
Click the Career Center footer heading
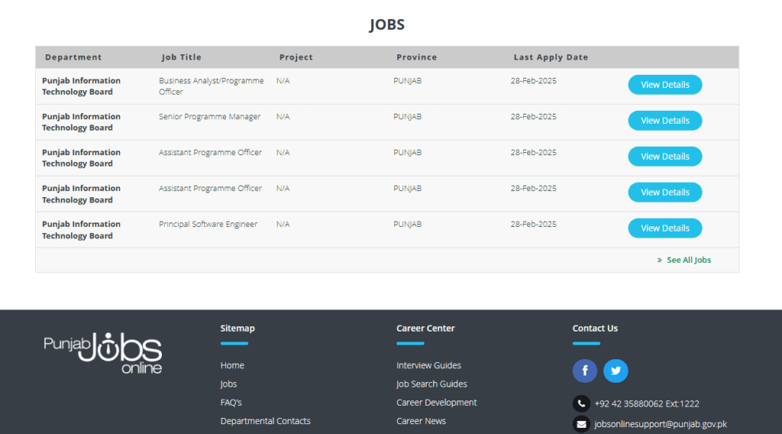[425, 329]
